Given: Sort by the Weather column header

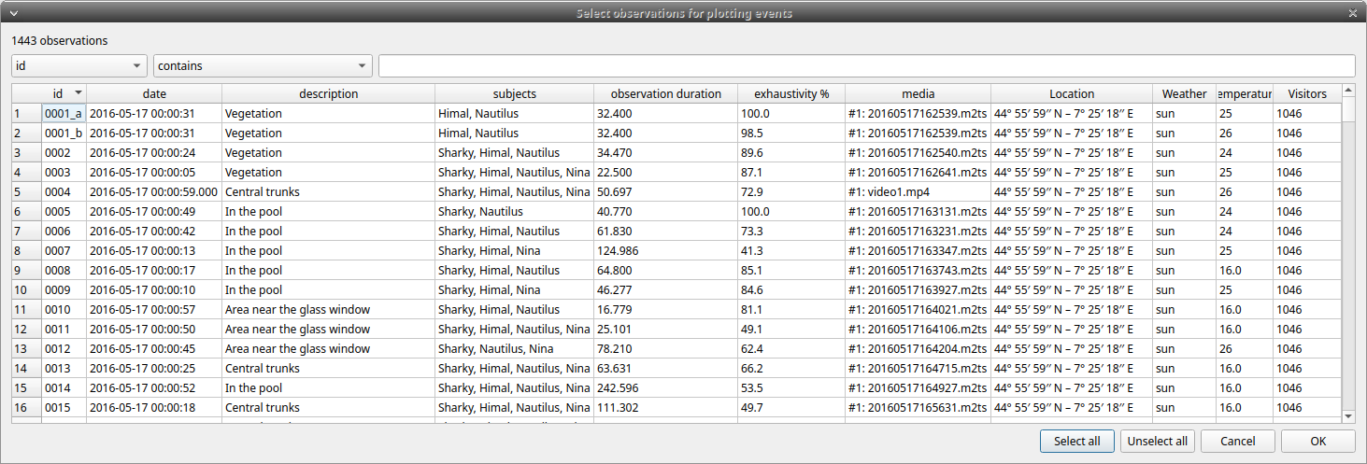Looking at the screenshot, I should pos(1184,93).
